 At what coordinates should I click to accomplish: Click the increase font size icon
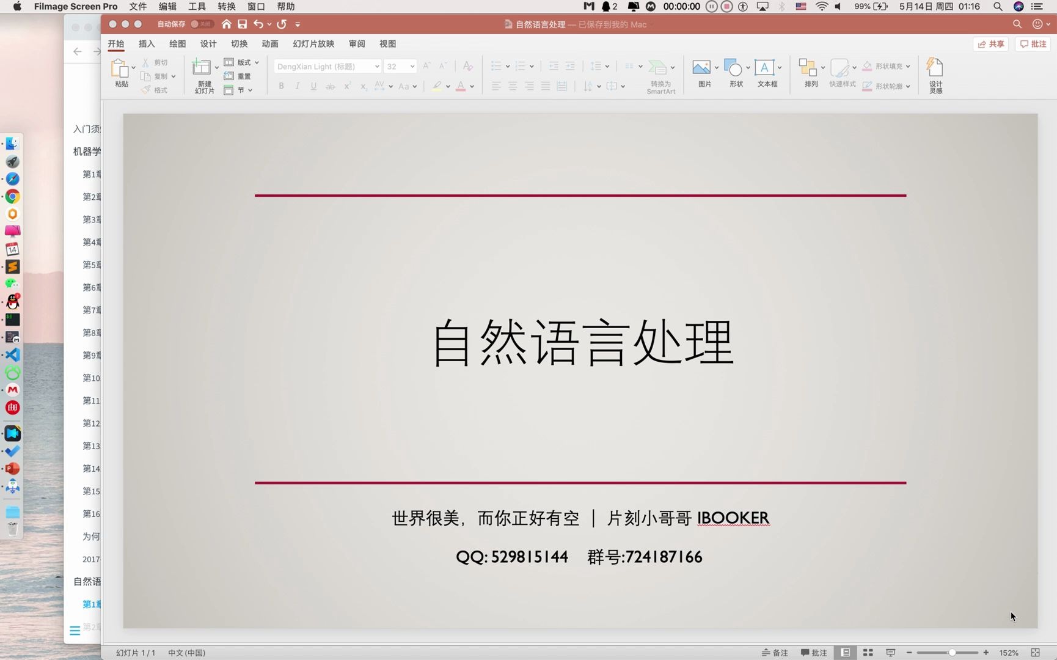pyautogui.click(x=426, y=65)
